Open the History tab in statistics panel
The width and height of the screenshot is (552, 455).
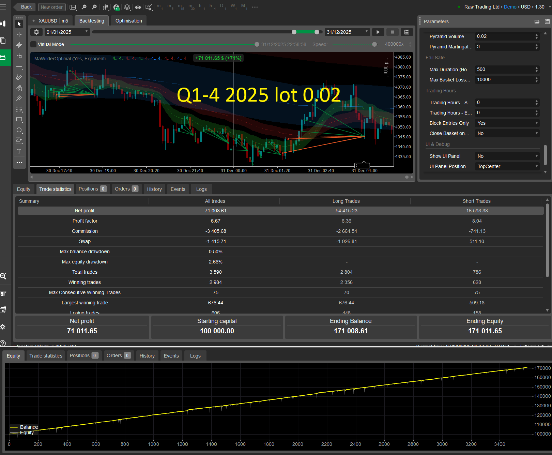[154, 189]
